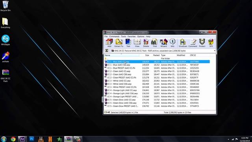Open After Effects from the taskbar
Screen dimensions: 252x142
point(22,139)
